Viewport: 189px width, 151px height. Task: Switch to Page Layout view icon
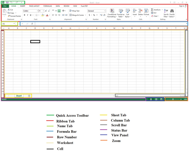click(156, 99)
